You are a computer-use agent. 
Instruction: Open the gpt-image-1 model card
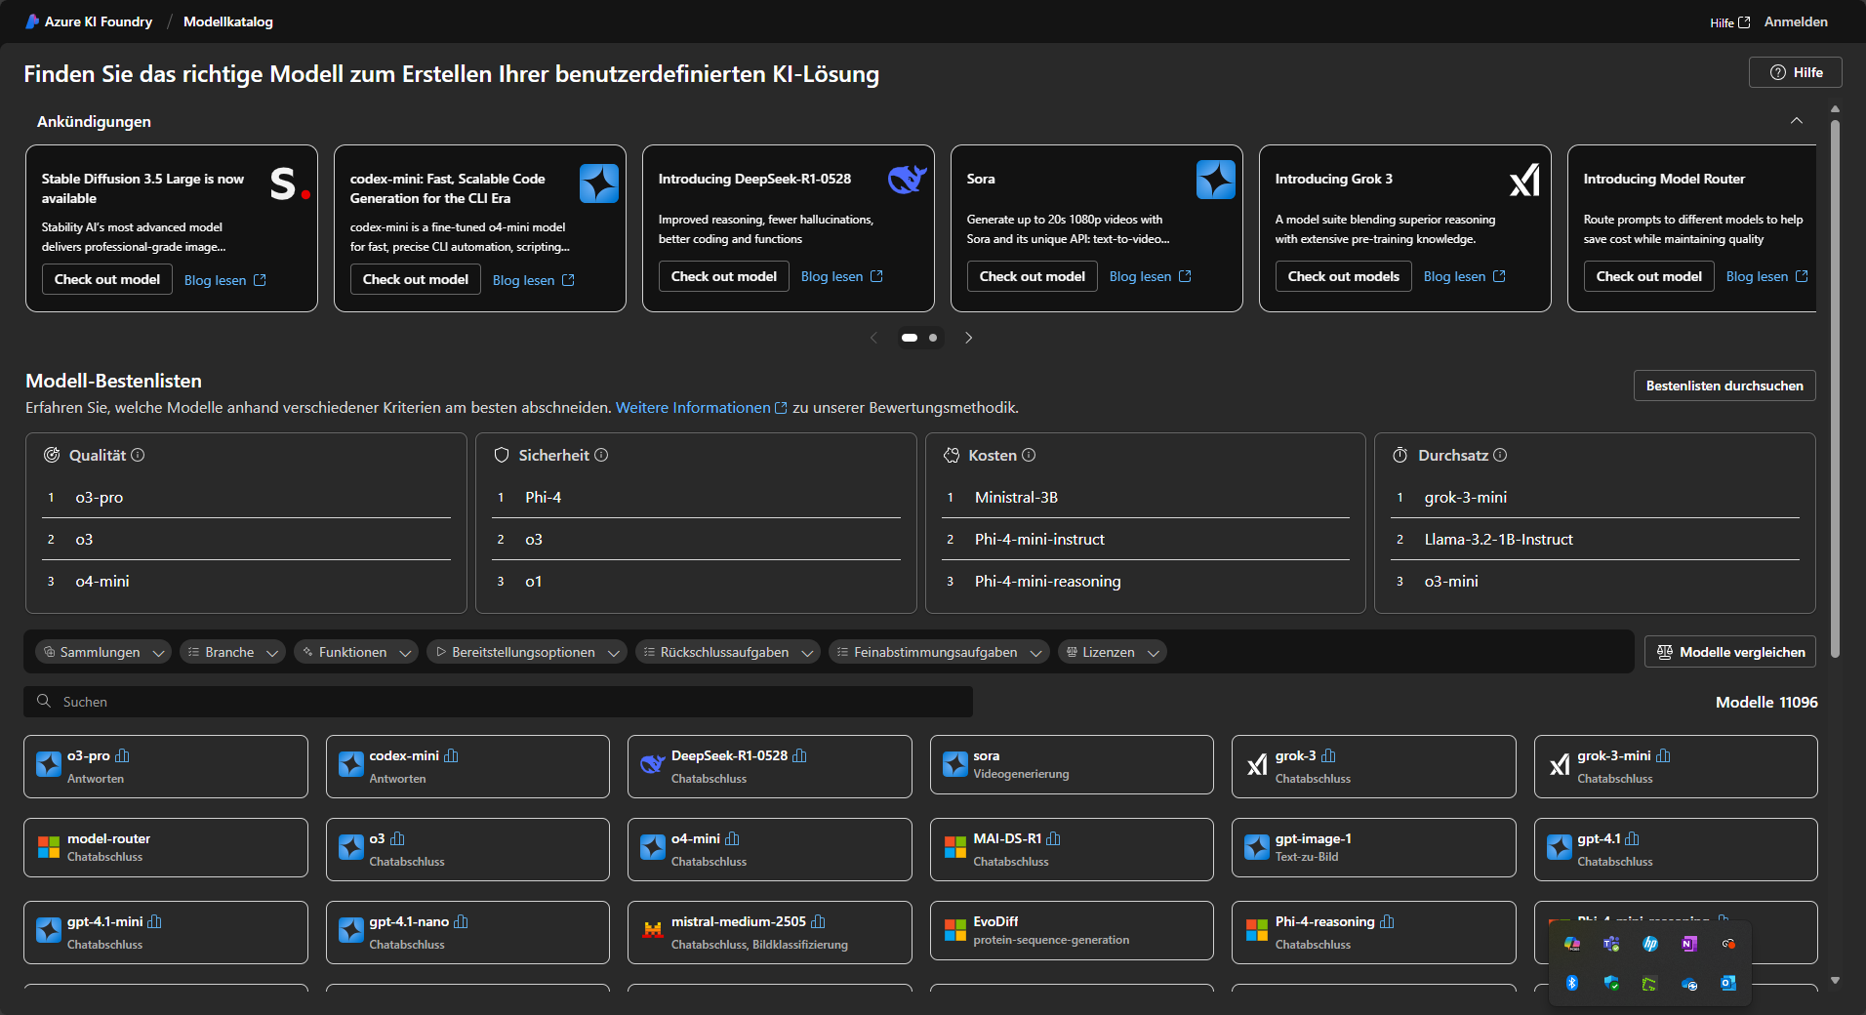click(1374, 848)
